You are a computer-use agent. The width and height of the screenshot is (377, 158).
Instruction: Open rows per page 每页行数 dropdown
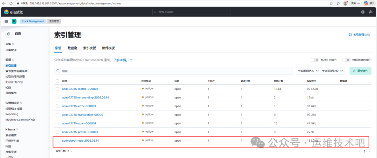click(x=64, y=151)
